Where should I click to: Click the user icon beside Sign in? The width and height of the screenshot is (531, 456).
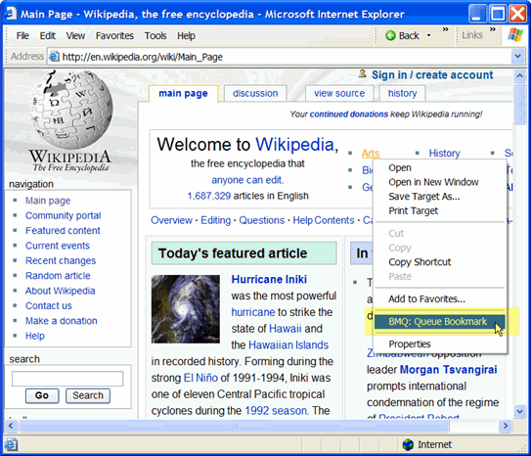coord(363,73)
